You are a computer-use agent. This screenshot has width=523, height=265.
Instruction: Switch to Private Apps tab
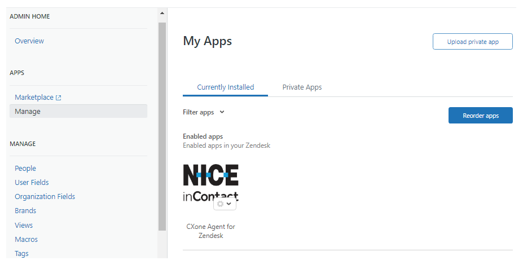point(302,87)
